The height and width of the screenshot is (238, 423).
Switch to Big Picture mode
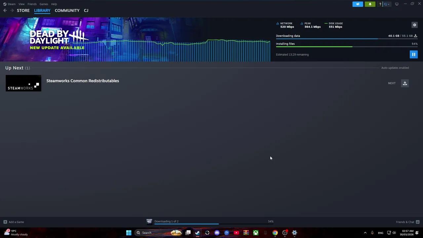pyautogui.click(x=397, y=4)
